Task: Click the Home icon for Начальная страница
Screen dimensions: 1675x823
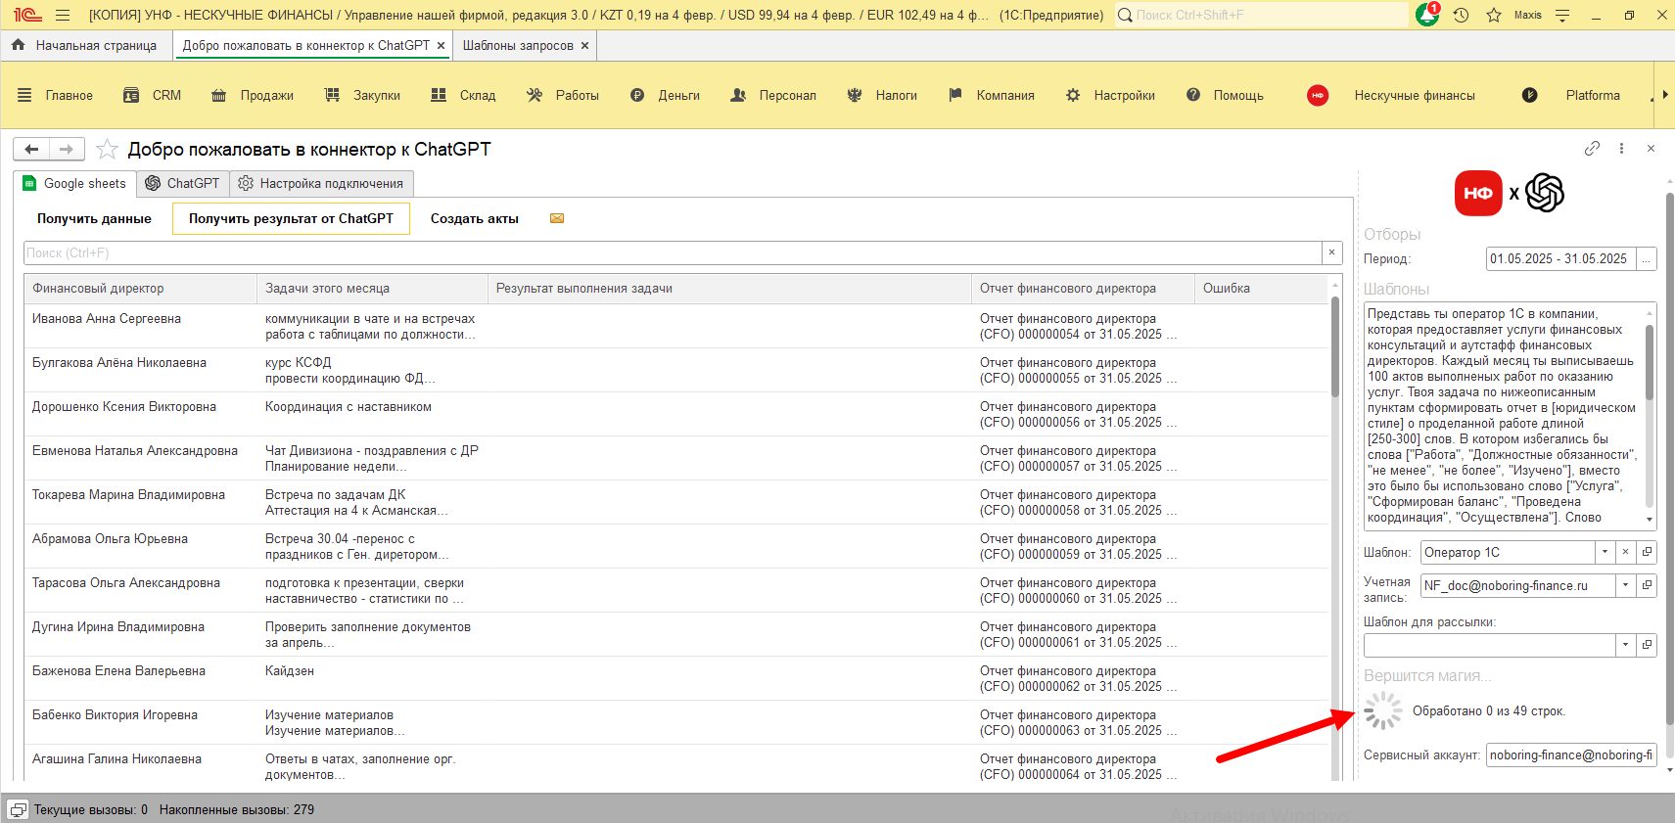Action: point(19,45)
